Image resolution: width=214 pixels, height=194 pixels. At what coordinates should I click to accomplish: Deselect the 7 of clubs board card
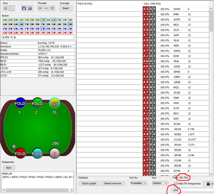(x=43, y=20)
